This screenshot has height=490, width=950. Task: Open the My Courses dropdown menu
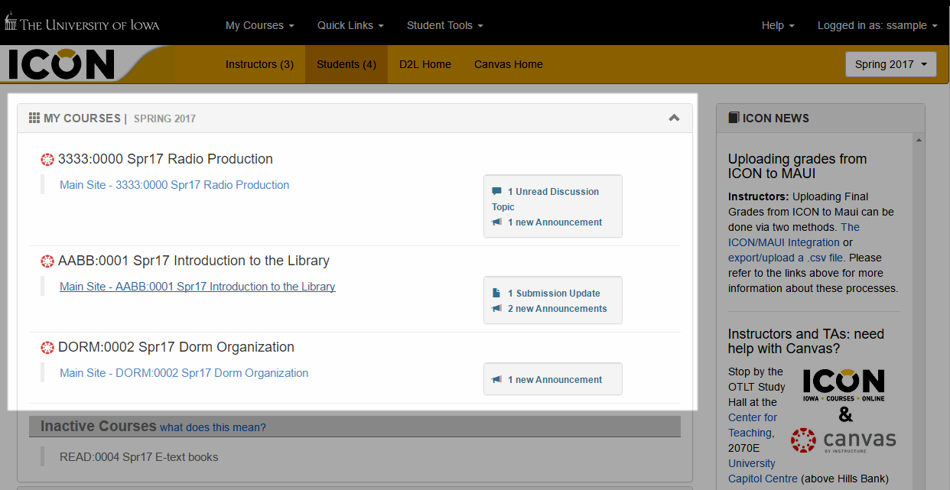coord(259,25)
